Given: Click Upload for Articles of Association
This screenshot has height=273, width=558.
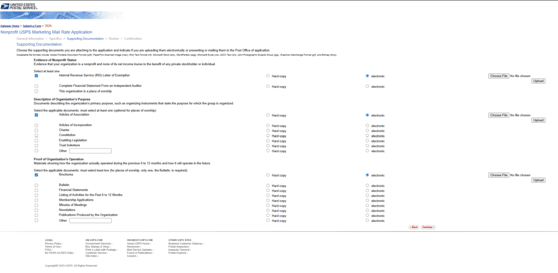Looking at the screenshot, I should 538,120.
